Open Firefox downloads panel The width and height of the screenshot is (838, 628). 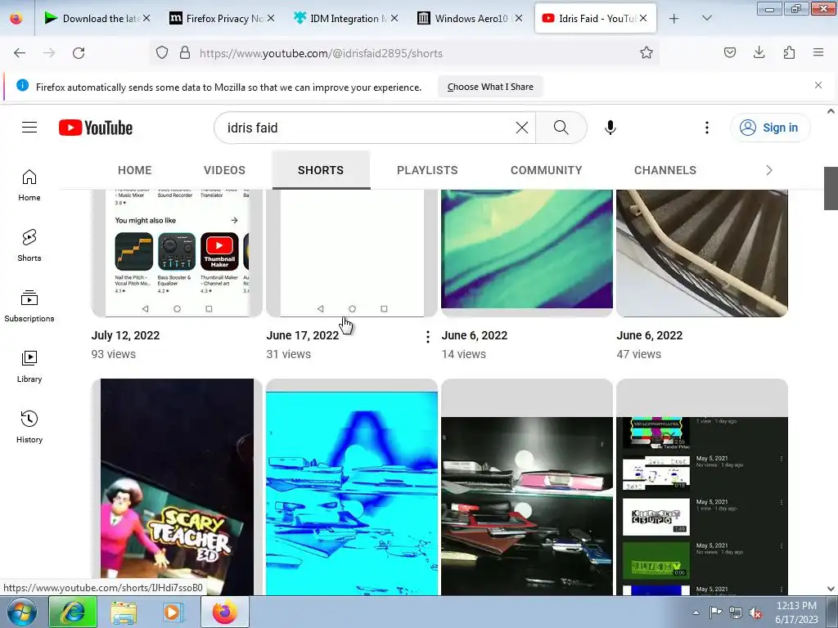(759, 53)
